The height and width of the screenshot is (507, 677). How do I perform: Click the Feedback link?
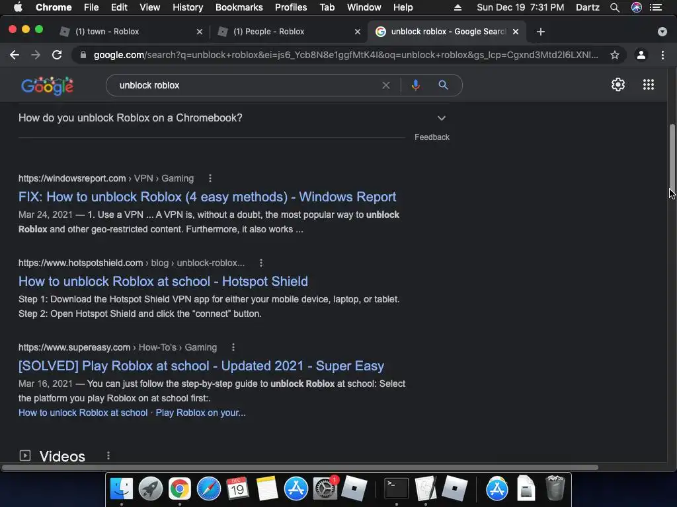point(432,137)
